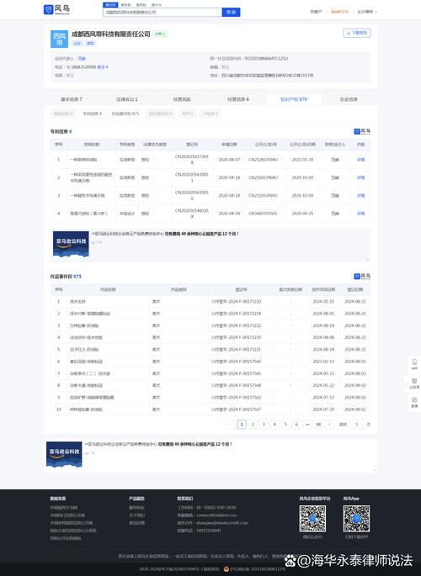Screen dimensions: 421x576
Task: Open the feedback icon in the right sidebar
Action: coord(414,402)
